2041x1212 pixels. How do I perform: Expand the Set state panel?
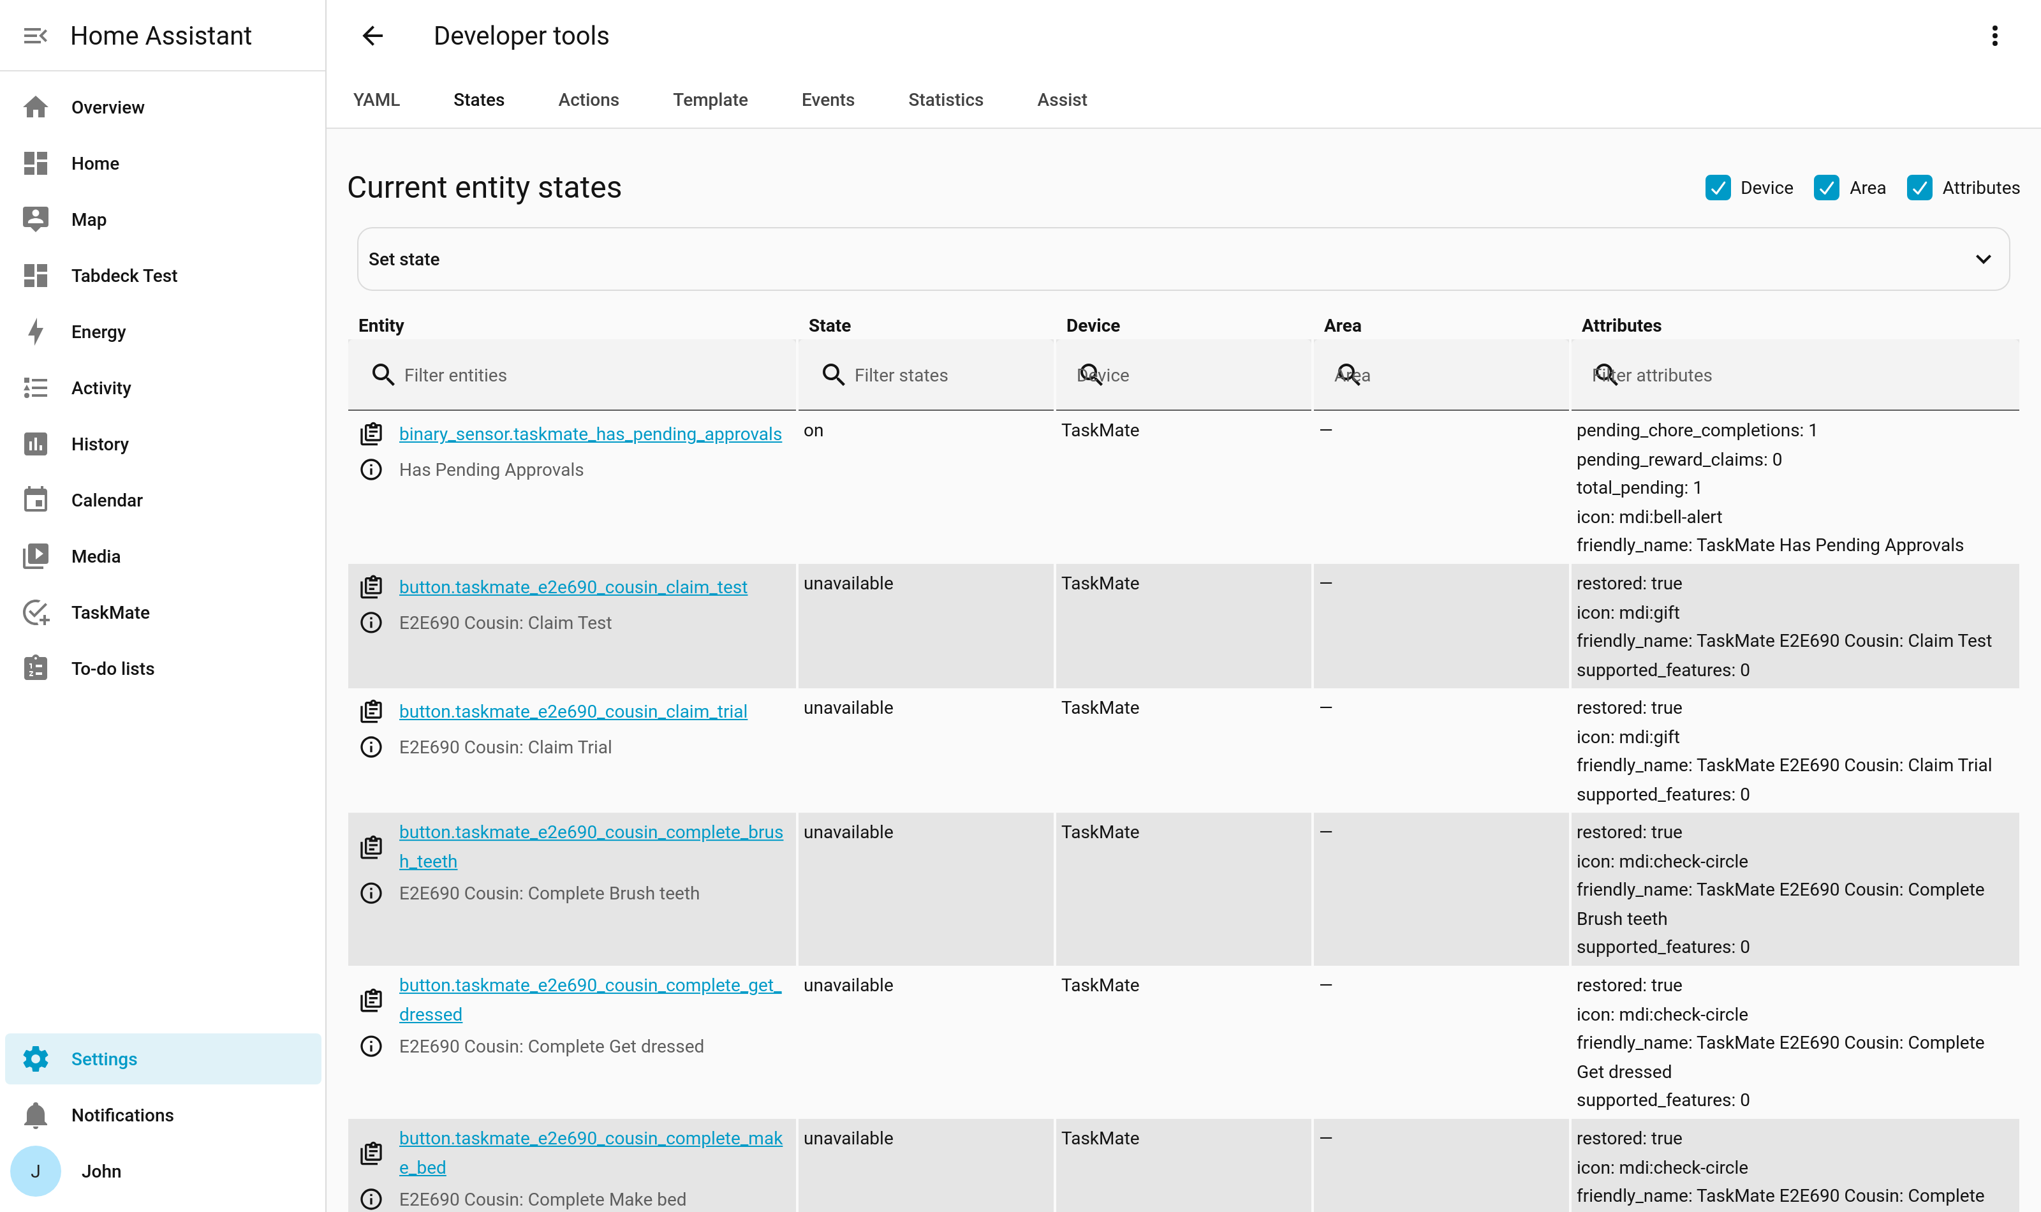pyautogui.click(x=1183, y=259)
